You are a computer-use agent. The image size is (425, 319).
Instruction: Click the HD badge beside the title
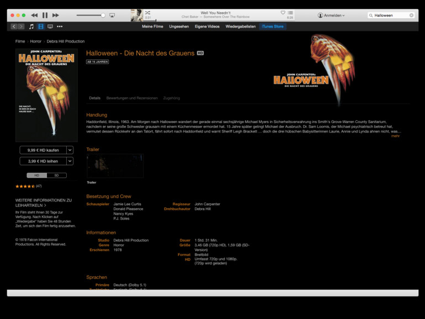point(200,53)
